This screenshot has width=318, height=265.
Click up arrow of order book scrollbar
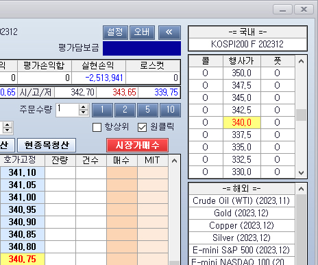point(174,161)
